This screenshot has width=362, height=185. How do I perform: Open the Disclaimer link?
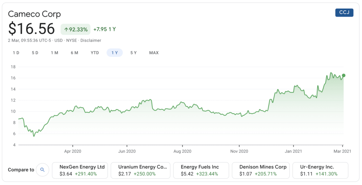point(91,40)
